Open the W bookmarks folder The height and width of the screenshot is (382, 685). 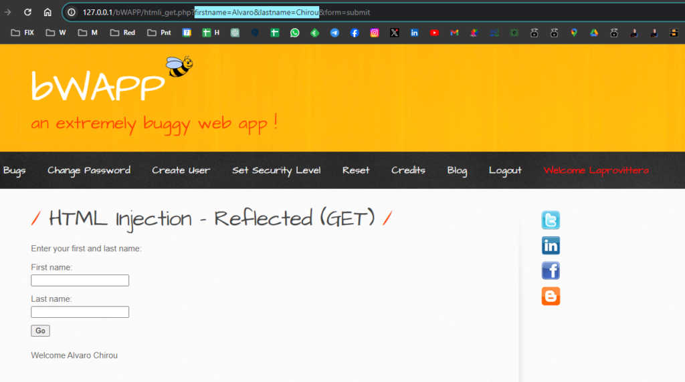pyautogui.click(x=56, y=33)
